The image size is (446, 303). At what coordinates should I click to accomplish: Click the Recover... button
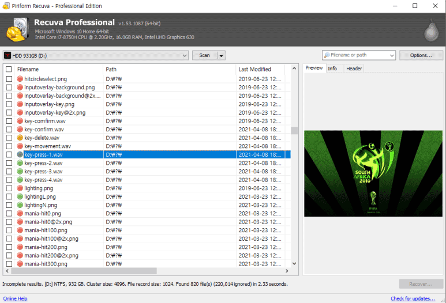click(x=421, y=284)
